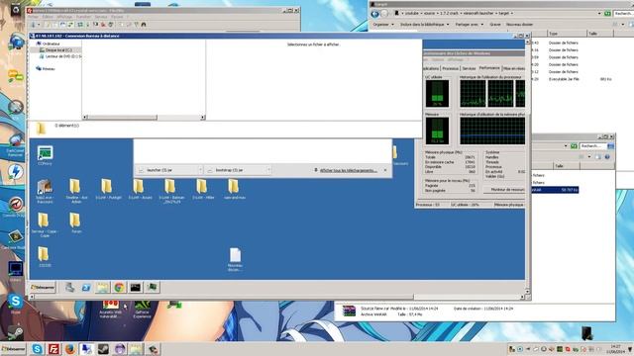Viewport: 634px width, 356px height.
Task: Open the Task Manager icon in the remote taskbar
Action: (x=152, y=287)
